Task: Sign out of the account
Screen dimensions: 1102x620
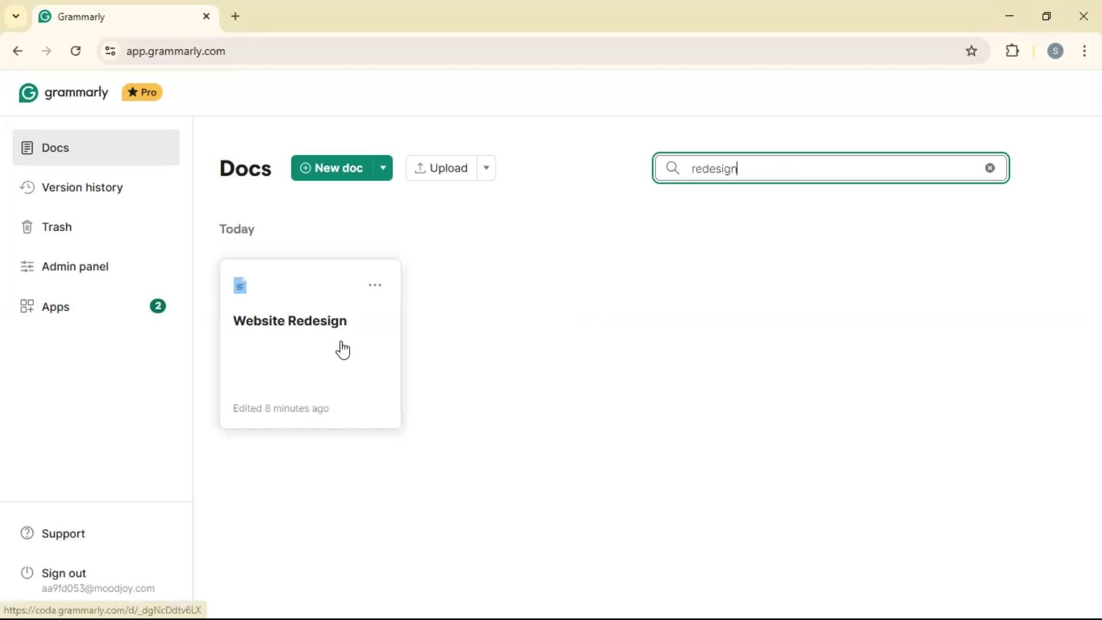Action: pyautogui.click(x=64, y=573)
